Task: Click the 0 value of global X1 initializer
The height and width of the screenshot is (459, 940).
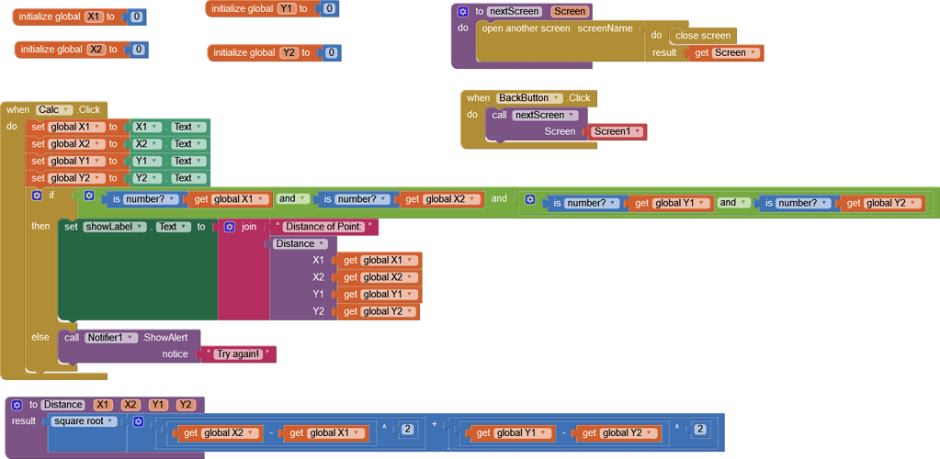Action: tap(136, 17)
